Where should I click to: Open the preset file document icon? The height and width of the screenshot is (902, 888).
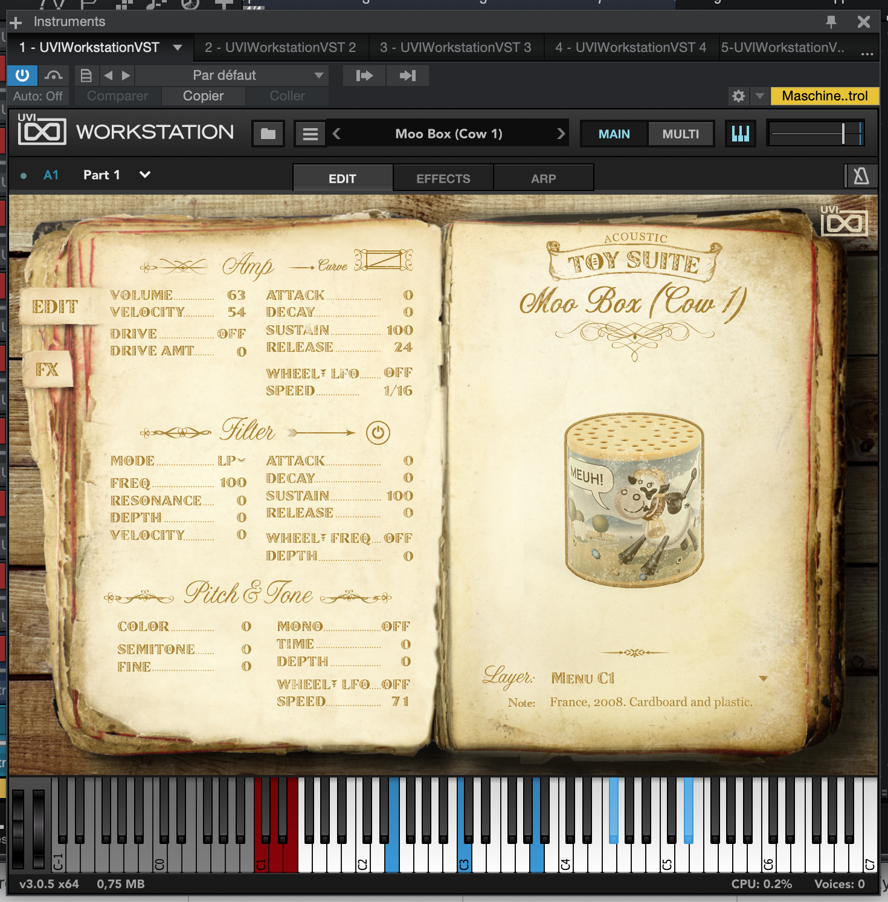86,76
